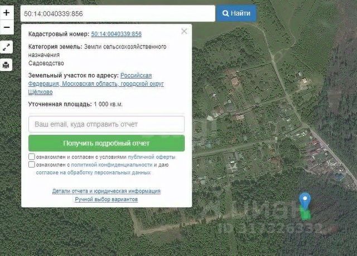Expand Ручной выбор вариантов options
357x256 pixels.
click(107, 199)
